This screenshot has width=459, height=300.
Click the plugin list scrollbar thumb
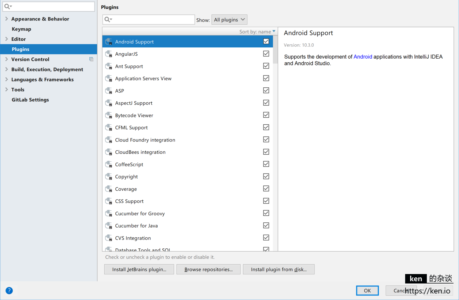pos(275,49)
